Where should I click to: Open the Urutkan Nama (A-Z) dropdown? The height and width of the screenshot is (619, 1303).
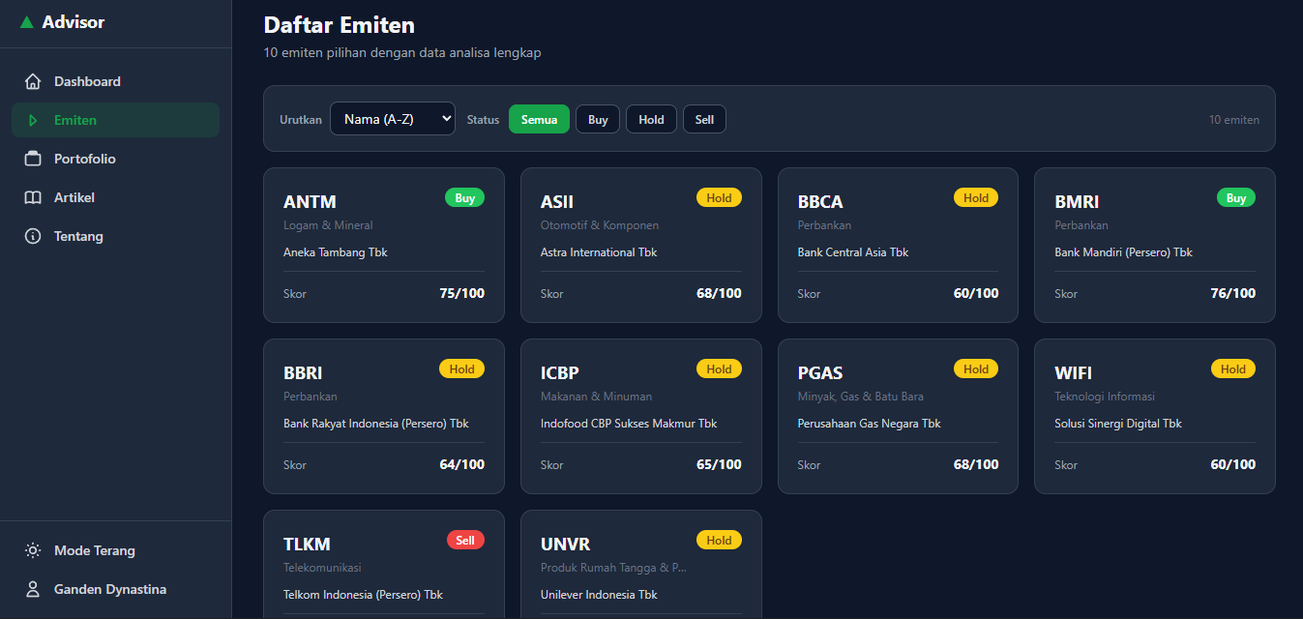[393, 119]
